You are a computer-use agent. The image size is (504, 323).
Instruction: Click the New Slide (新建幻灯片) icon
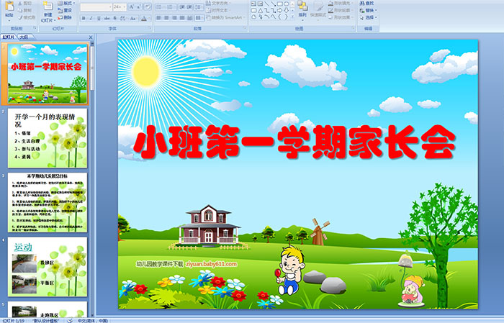coord(48,6)
